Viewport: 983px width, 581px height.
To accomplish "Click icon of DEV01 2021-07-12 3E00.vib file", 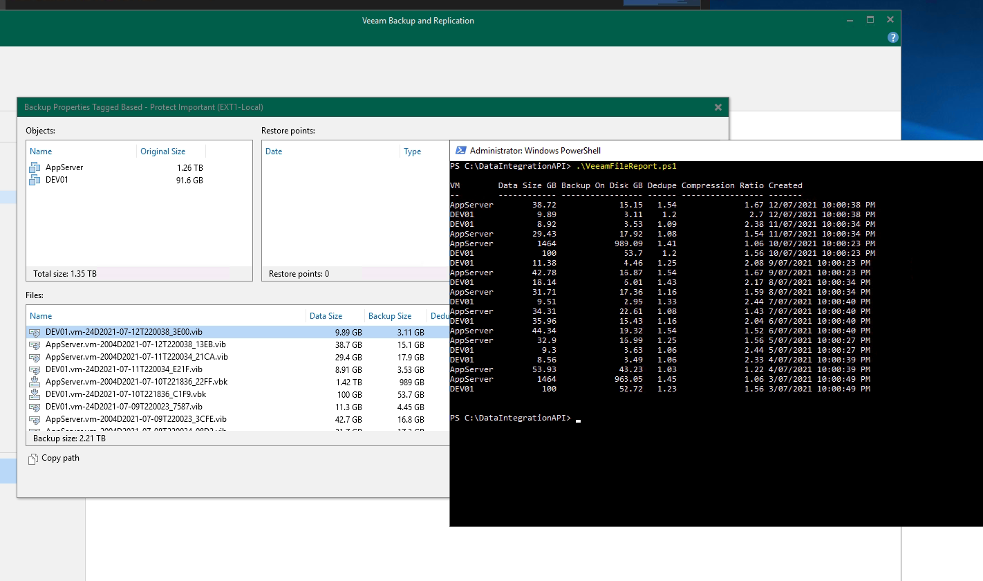I will (x=35, y=332).
